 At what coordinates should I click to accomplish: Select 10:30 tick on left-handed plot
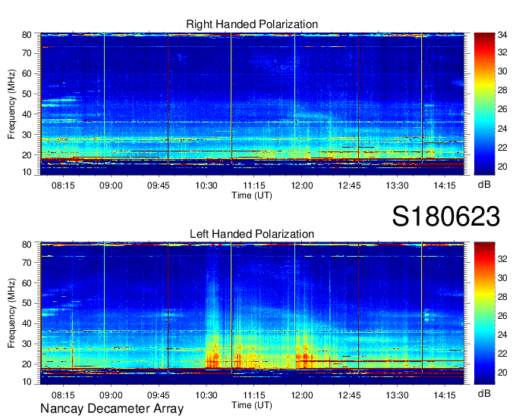pyautogui.click(x=206, y=395)
